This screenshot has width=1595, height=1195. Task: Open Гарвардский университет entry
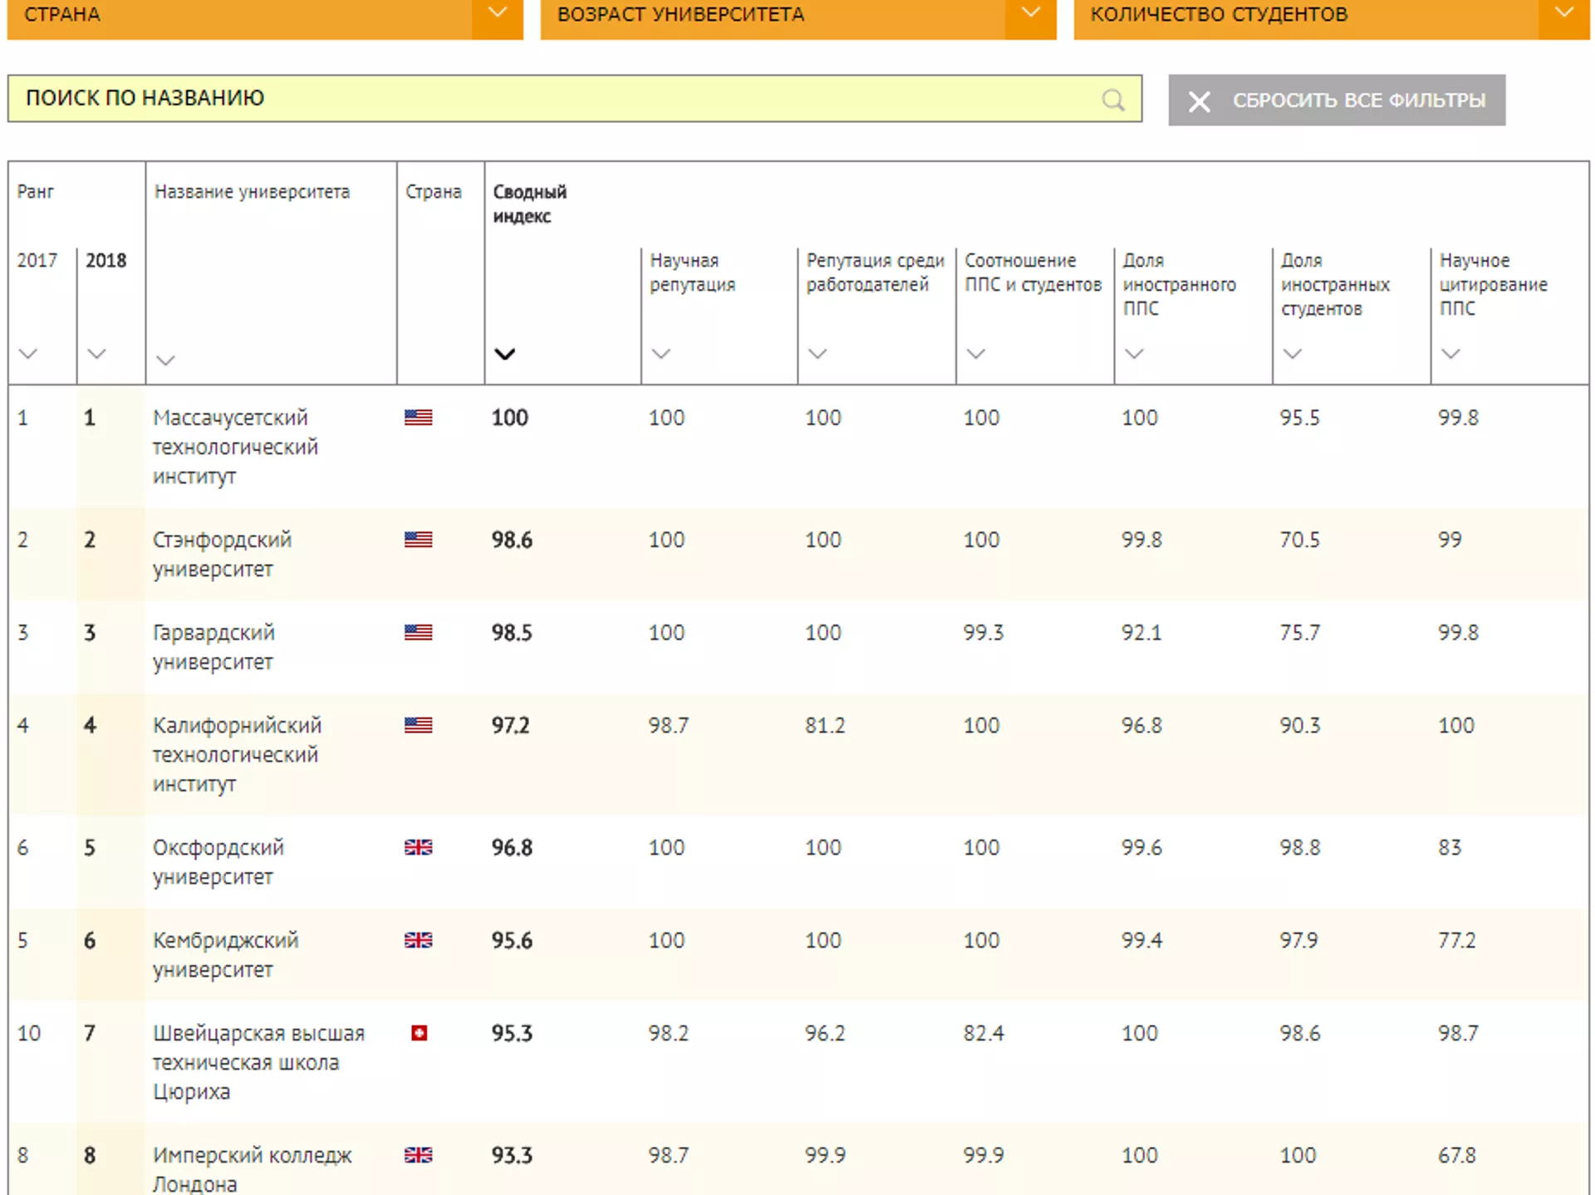tap(213, 648)
